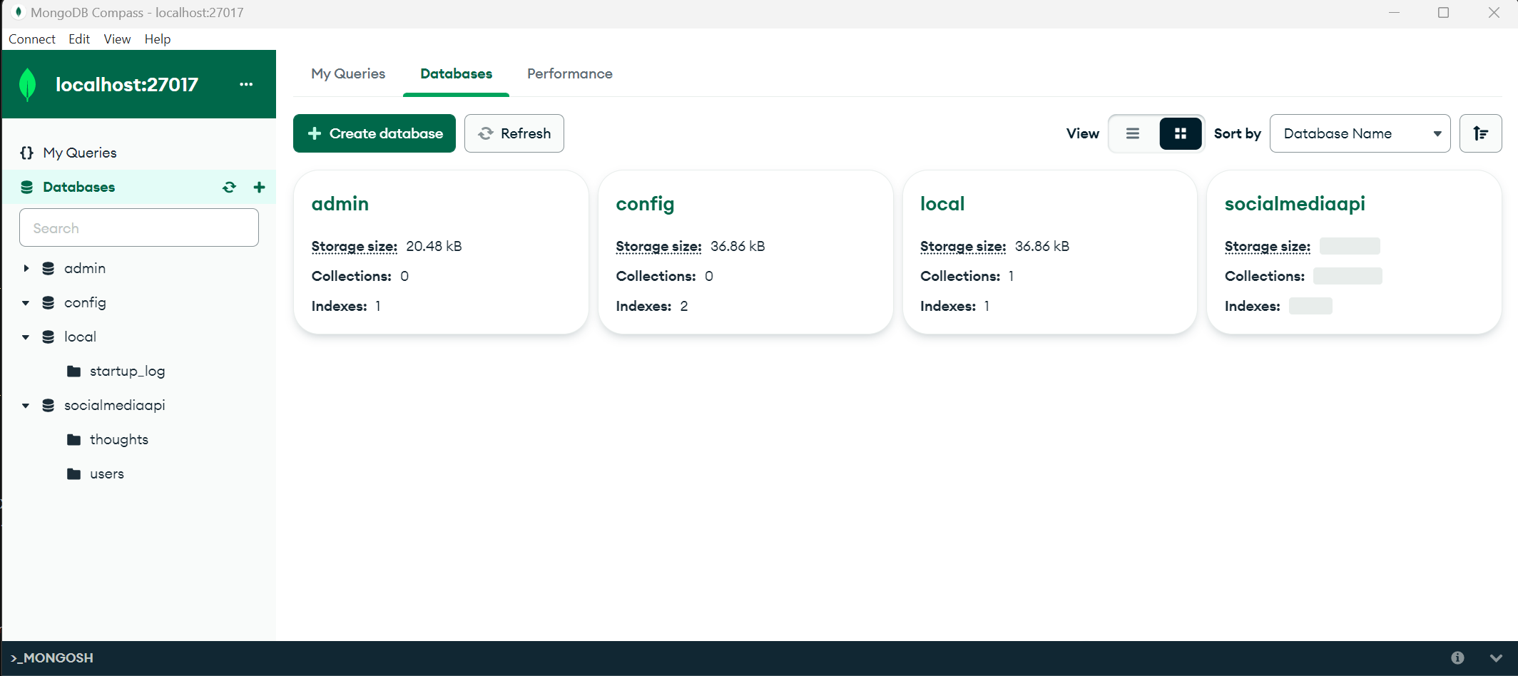Viewport: 1518px width, 676px height.
Task: Open the Connect menu
Action: pyautogui.click(x=32, y=39)
